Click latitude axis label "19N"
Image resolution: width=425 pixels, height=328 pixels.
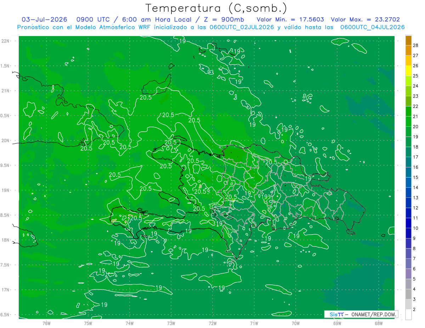coord(6,190)
